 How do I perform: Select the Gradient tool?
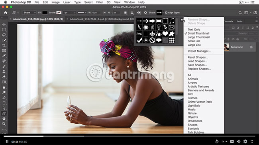point(4,82)
